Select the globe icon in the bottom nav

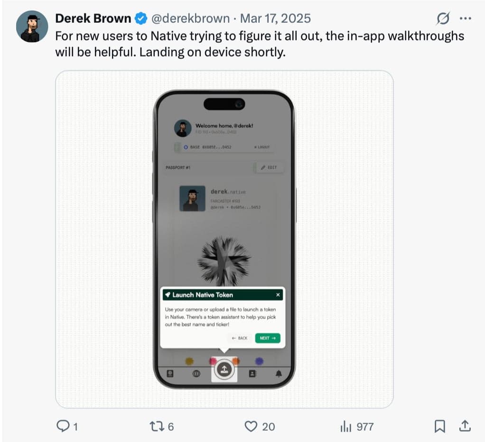point(196,373)
